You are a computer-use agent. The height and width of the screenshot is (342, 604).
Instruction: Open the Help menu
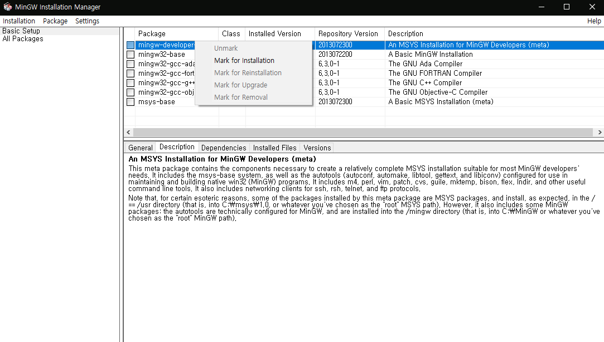tap(593, 21)
